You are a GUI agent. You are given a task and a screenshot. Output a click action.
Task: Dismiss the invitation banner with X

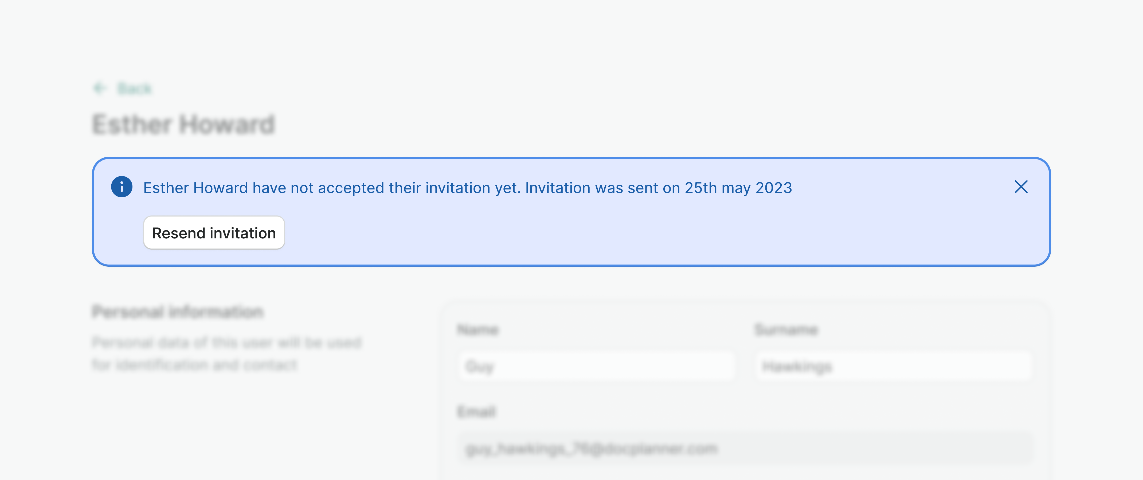1021,187
